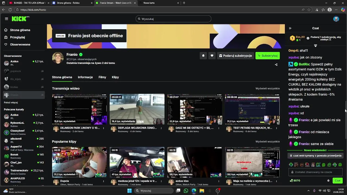Click the banned chat input field

316,172
